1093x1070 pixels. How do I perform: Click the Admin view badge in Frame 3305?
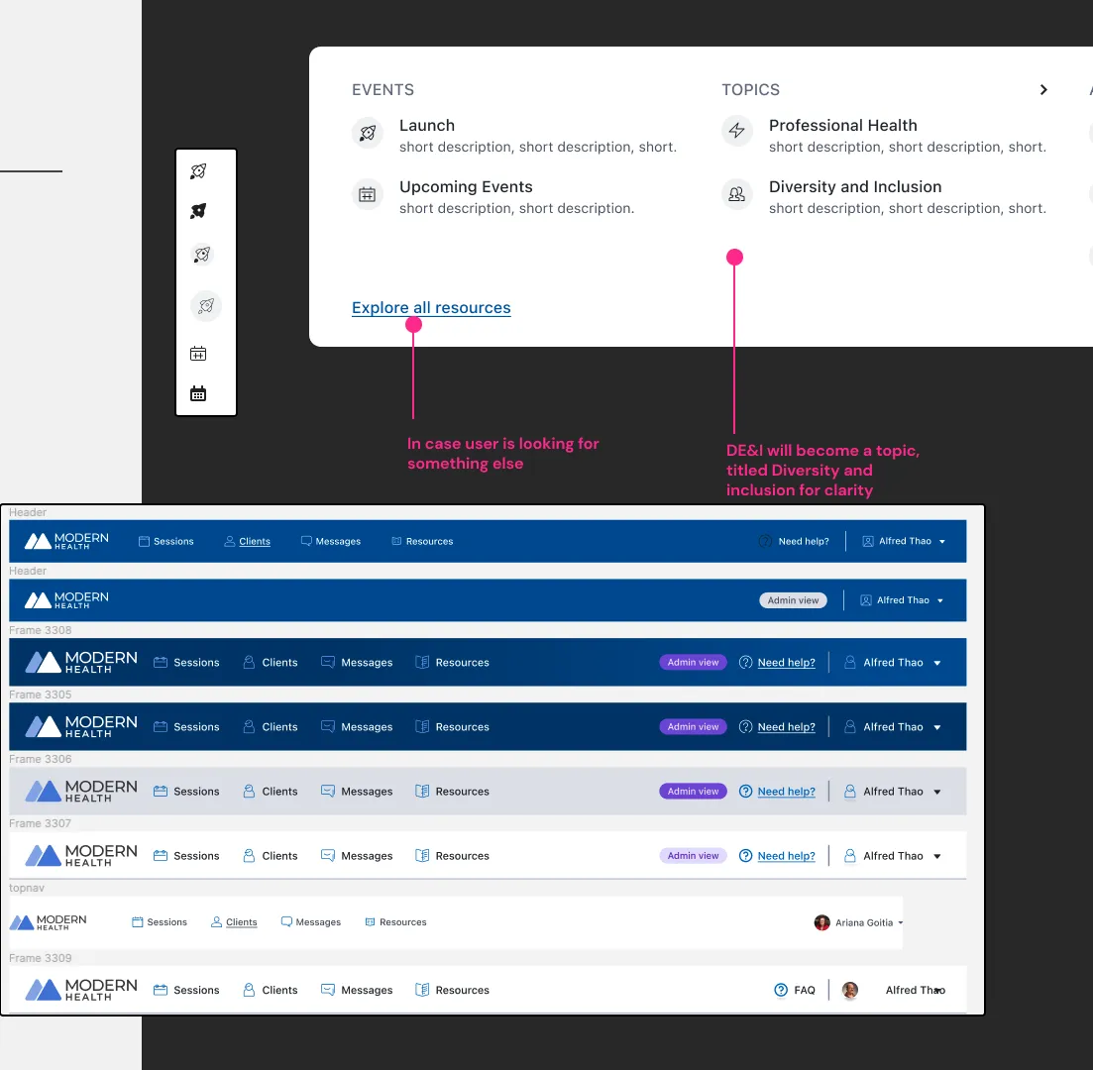click(693, 726)
